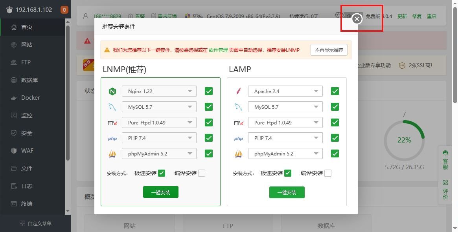Image resolution: width=458 pixels, height=232 pixels.
Task: Open the Apache 2.4 version dropdown
Action: point(285,91)
